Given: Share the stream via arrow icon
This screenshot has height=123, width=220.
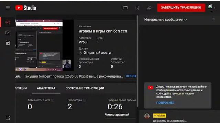Looking at the screenshot, I should click(149, 8).
